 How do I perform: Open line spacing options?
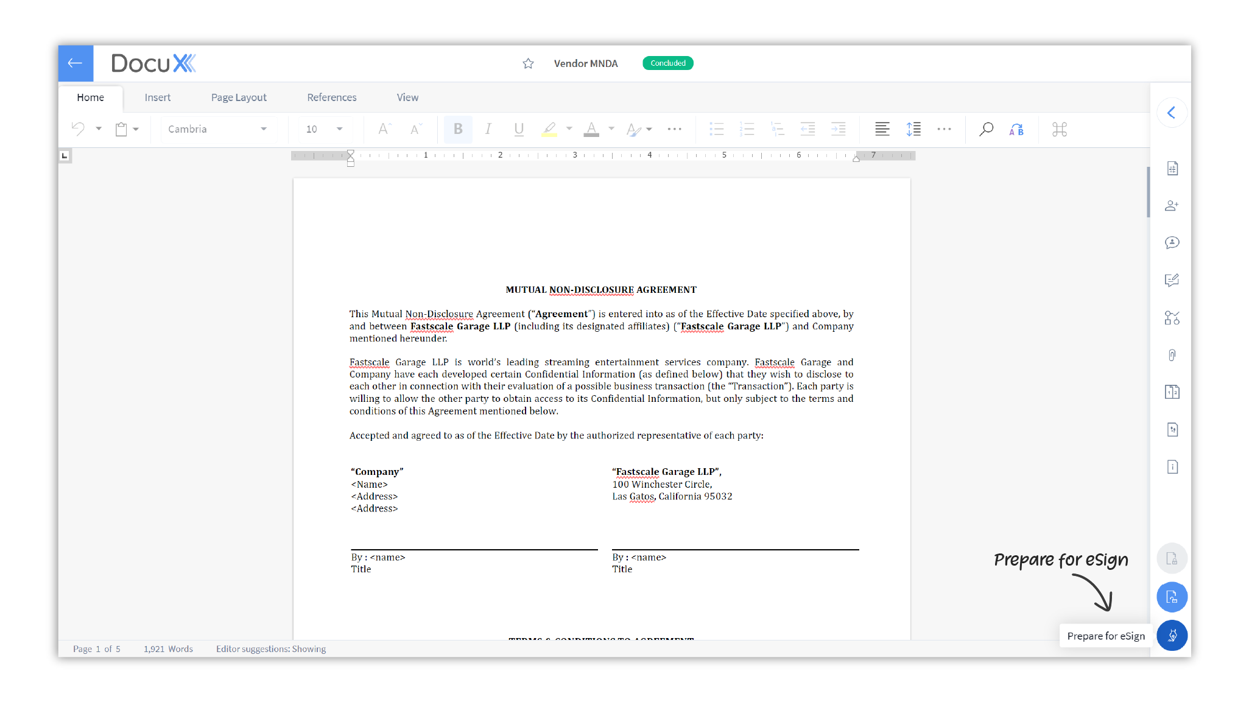coord(913,129)
